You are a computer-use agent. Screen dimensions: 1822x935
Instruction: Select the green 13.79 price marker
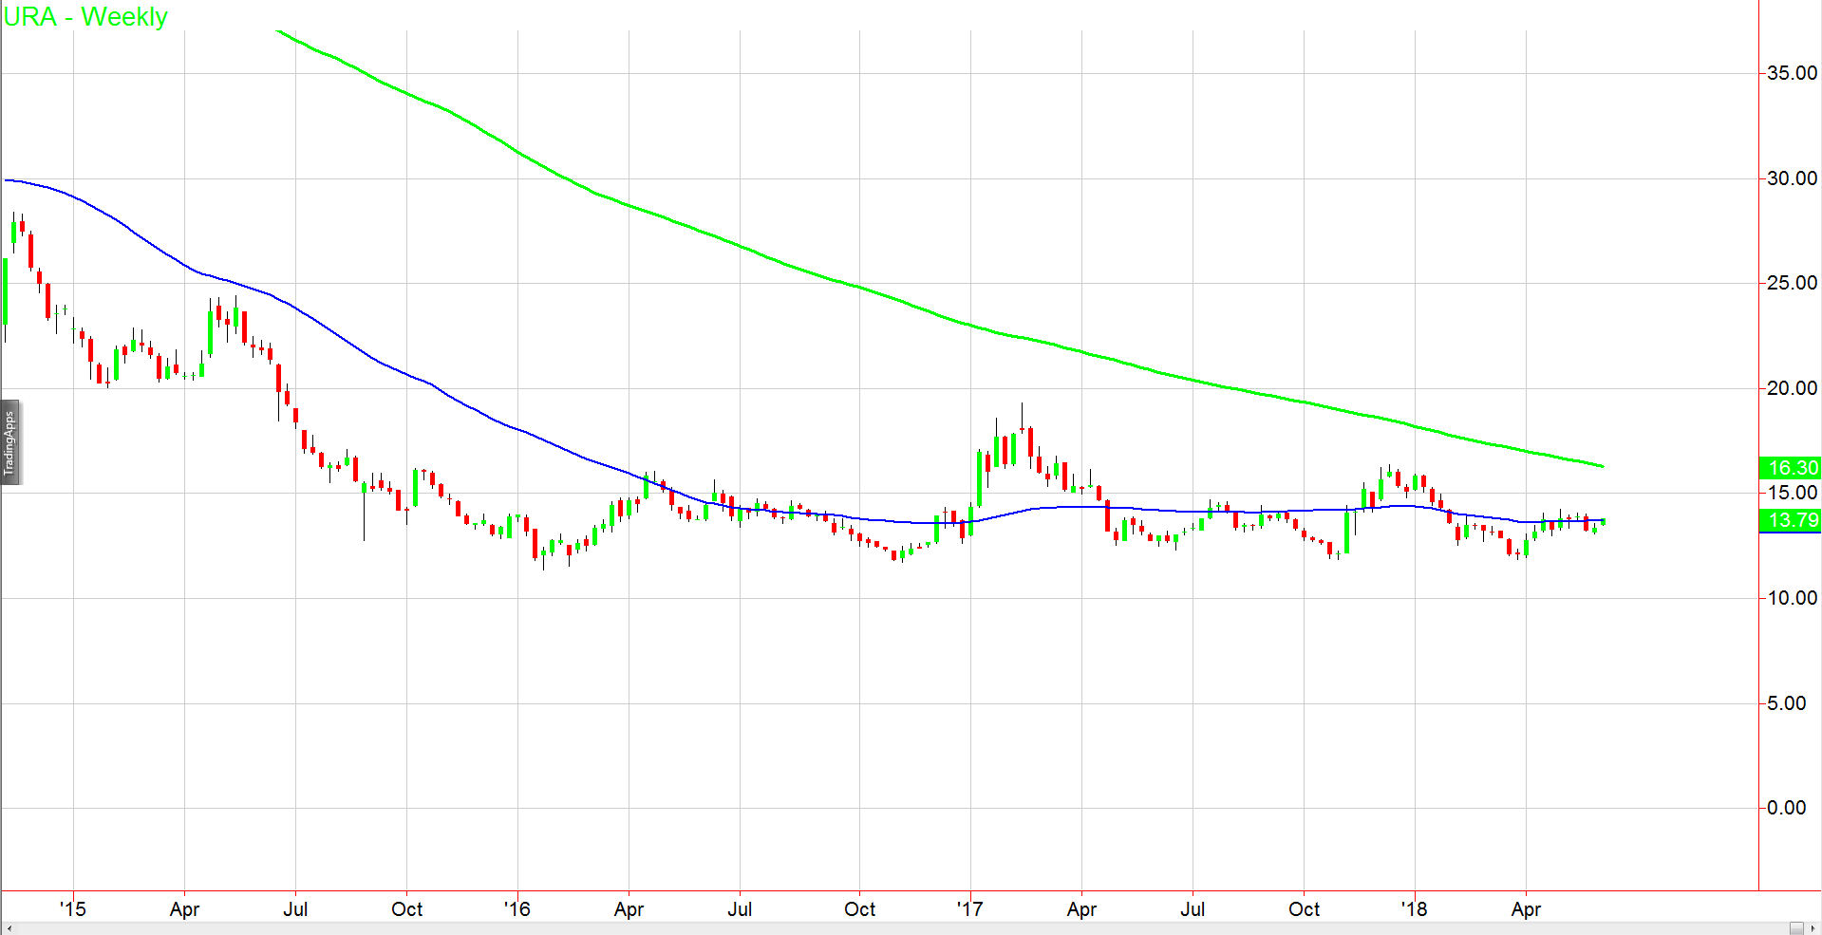coord(1791,520)
